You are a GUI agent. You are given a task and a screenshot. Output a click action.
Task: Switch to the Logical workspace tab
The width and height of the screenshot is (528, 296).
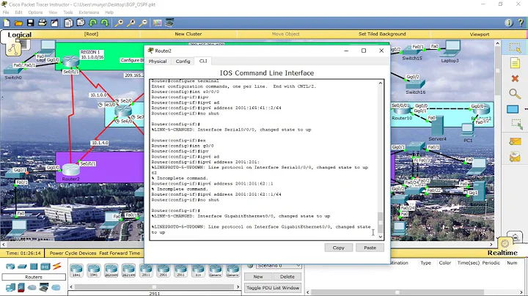pyautogui.click(x=20, y=34)
